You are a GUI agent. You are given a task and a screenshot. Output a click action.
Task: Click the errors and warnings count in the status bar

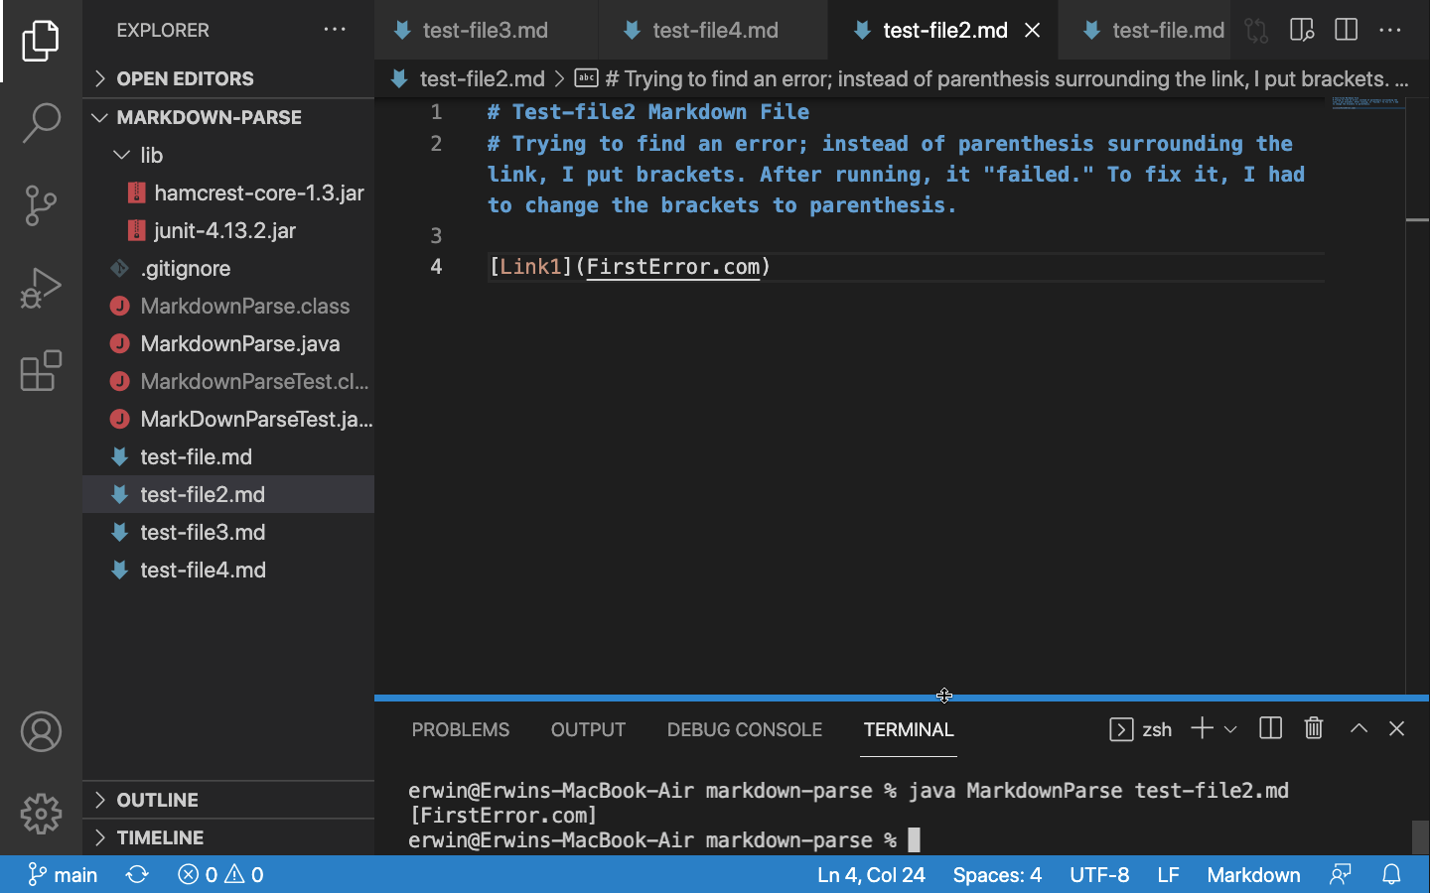pos(220,874)
